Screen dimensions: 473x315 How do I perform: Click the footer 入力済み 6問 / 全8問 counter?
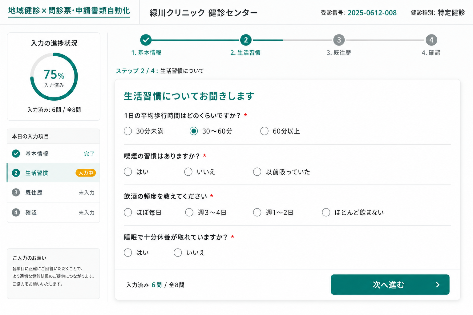(155, 285)
